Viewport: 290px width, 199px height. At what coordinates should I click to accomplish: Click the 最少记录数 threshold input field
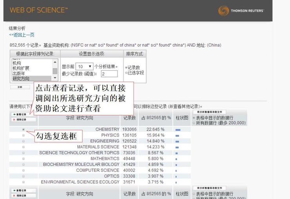[x=109, y=74]
